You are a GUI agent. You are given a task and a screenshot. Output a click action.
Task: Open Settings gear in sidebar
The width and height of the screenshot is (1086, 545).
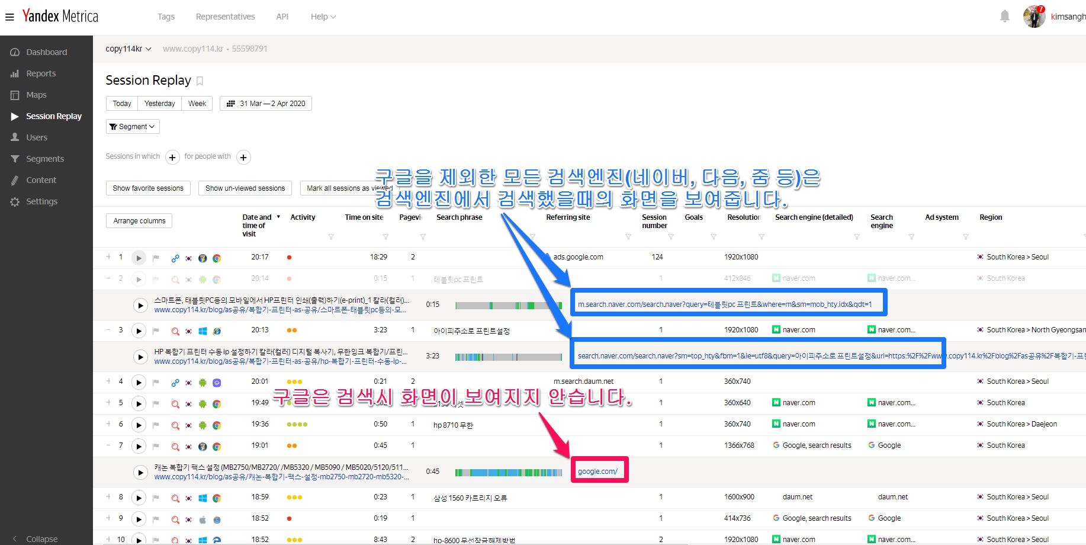point(41,201)
